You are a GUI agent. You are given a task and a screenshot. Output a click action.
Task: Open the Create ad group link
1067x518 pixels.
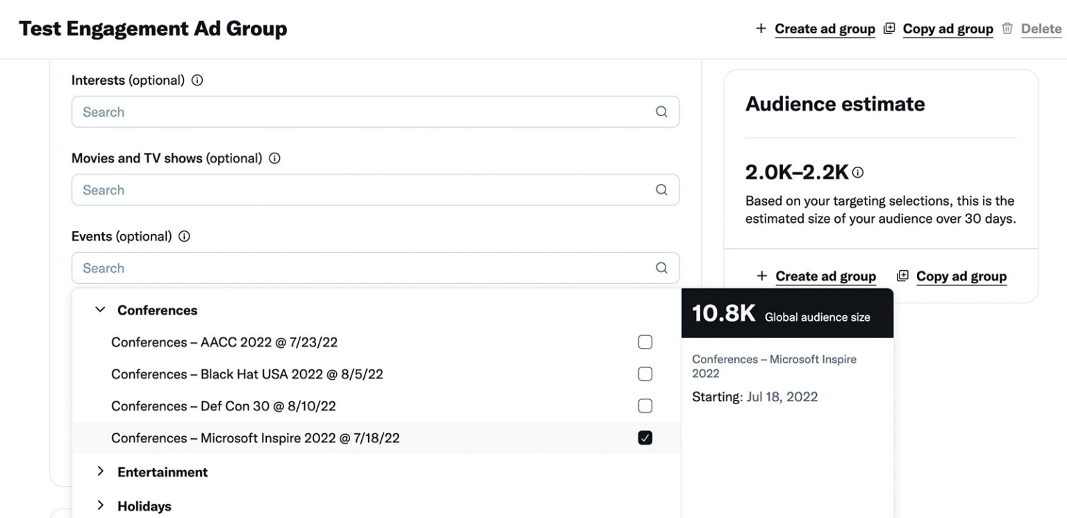(x=825, y=28)
